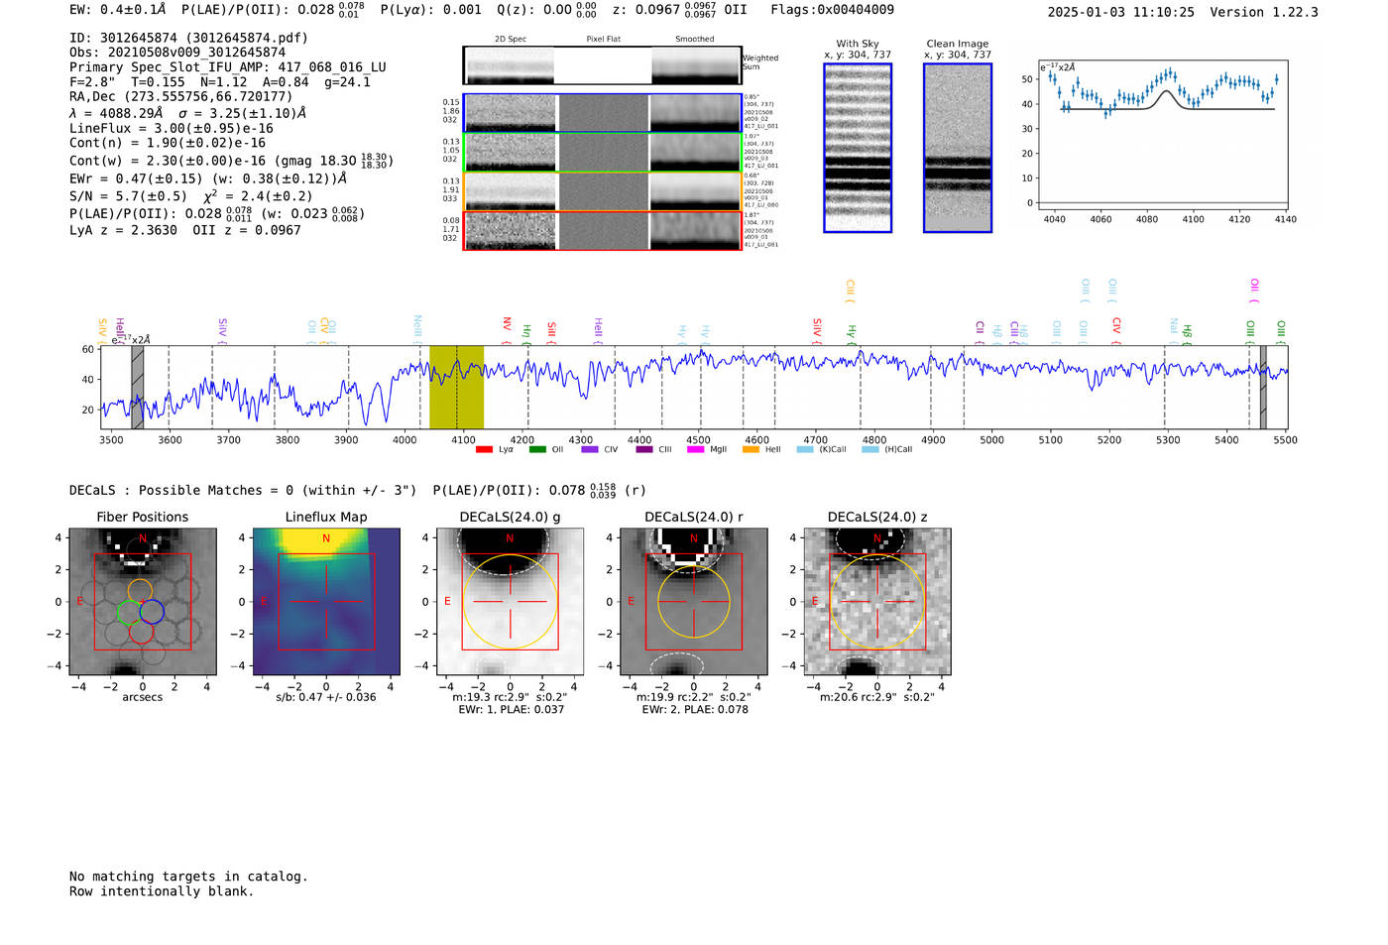Select the CIII legend swatch
1388x945 pixels.
(644, 449)
